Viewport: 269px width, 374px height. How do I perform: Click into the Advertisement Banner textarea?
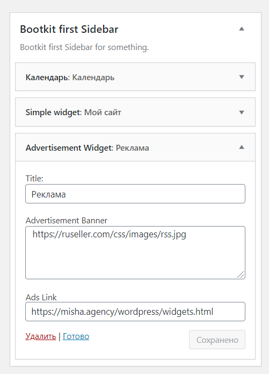[x=135, y=252]
